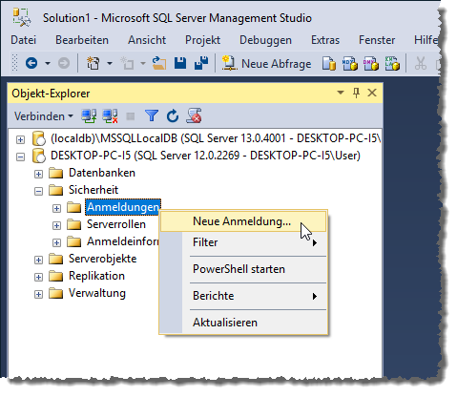457x397 pixels.
Task: Open the Verbinden dropdown
Action: click(x=44, y=116)
